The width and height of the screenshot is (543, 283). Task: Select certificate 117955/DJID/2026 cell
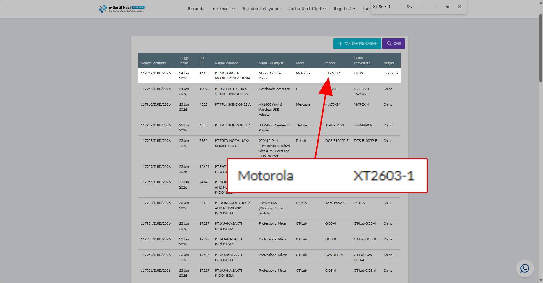click(155, 203)
